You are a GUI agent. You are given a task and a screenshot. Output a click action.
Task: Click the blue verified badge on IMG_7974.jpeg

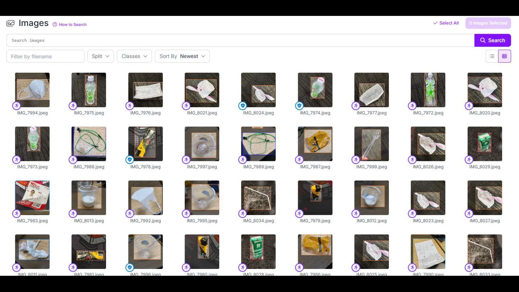pyautogui.click(x=299, y=105)
